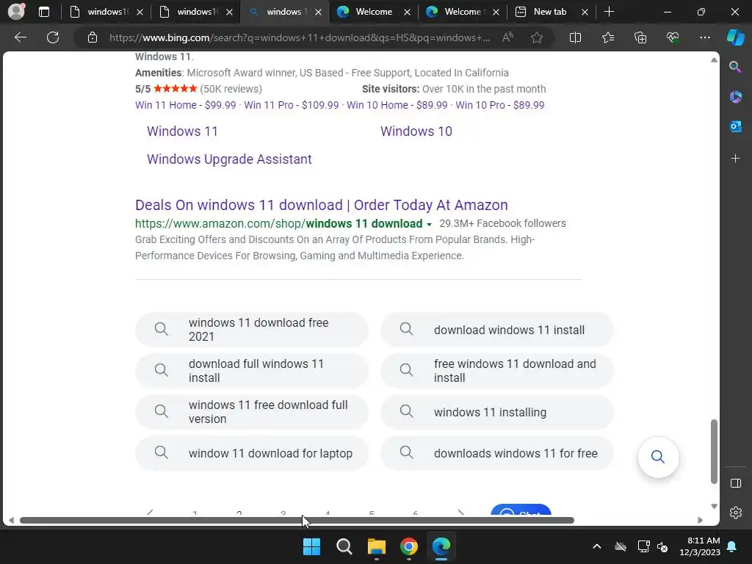The image size is (752, 564).
Task: Open File Explorer from taskbar
Action: [x=377, y=546]
